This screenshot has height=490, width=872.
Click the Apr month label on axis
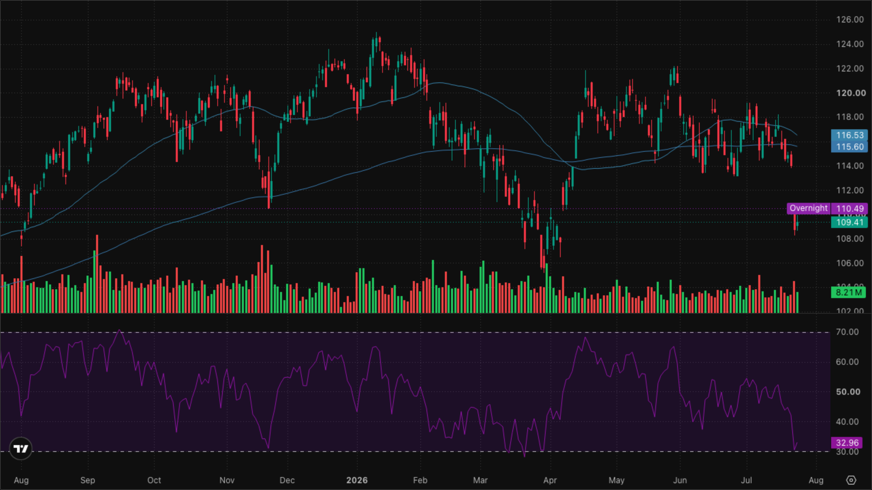click(x=550, y=480)
